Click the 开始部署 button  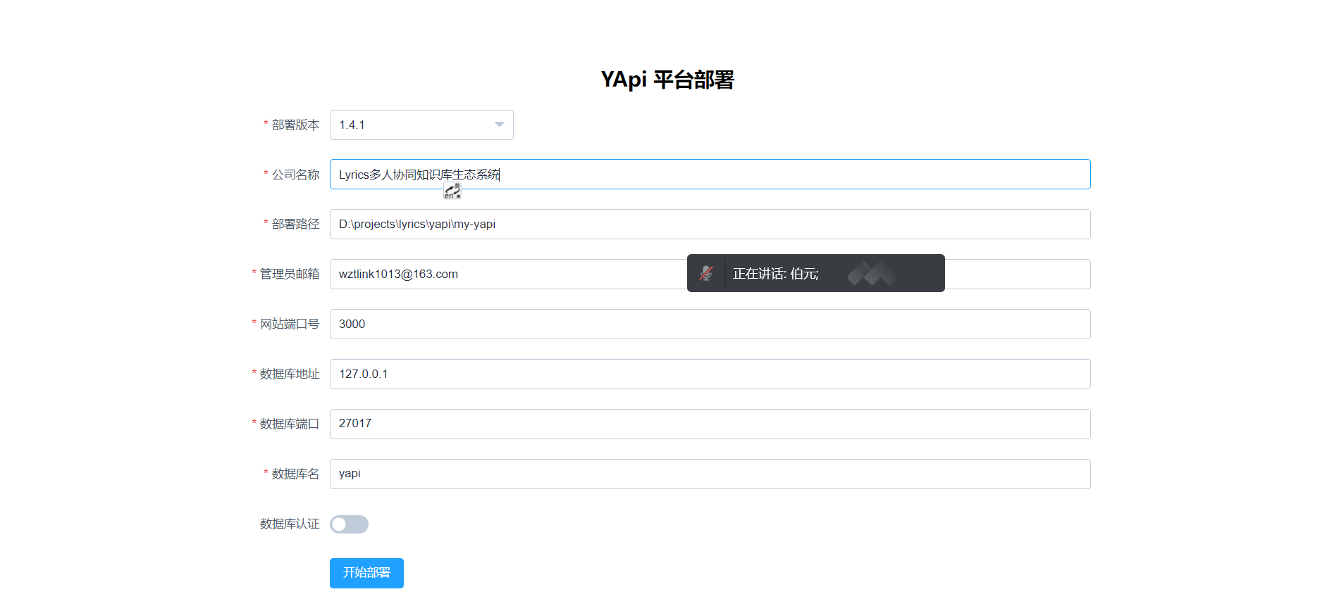coord(366,573)
